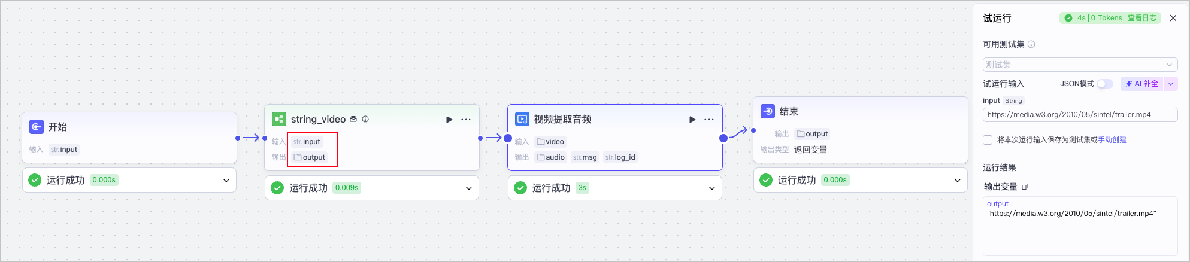Screen dimensions: 1190x262
Task: Click the 0.009s duration badge
Action: pyautogui.click(x=347, y=188)
